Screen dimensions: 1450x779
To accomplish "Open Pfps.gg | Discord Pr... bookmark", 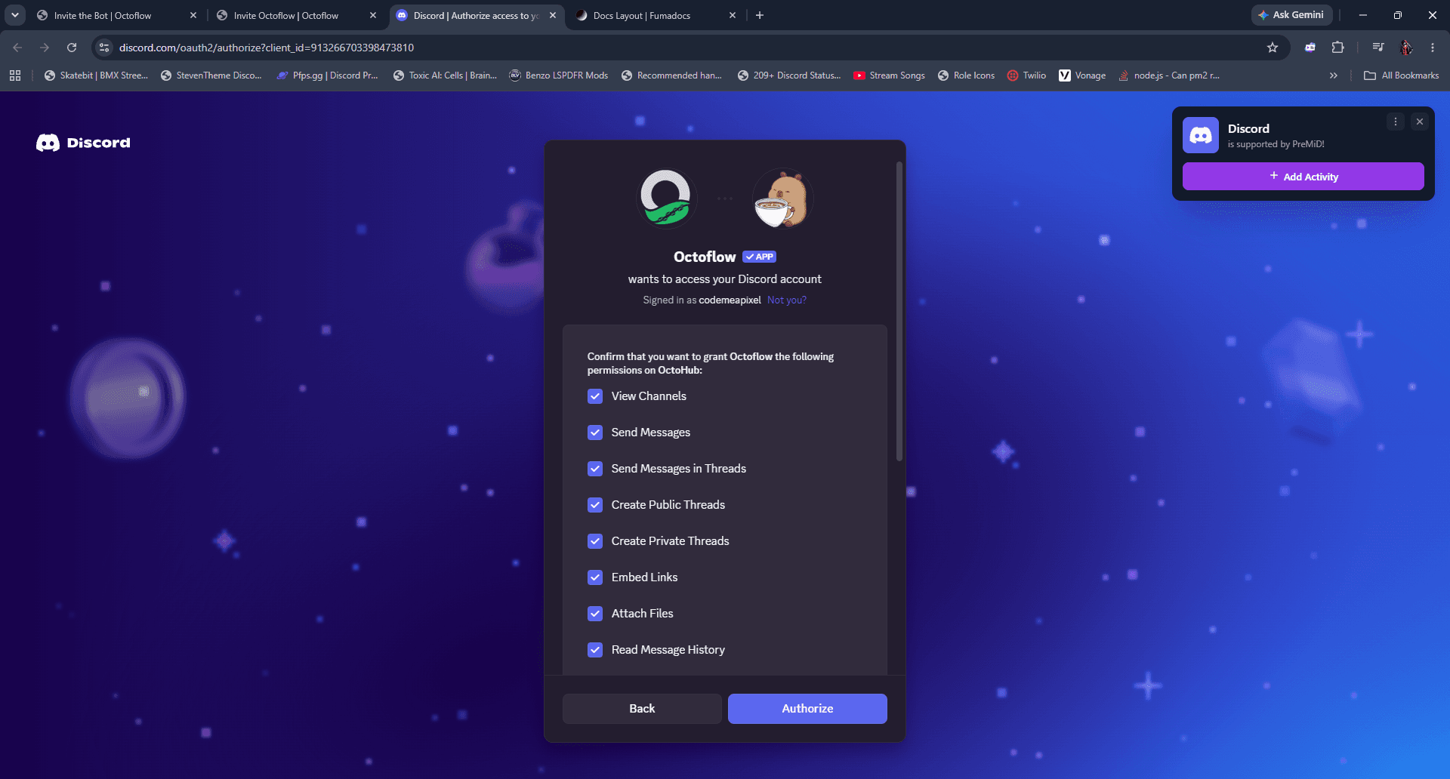I will (x=327, y=75).
